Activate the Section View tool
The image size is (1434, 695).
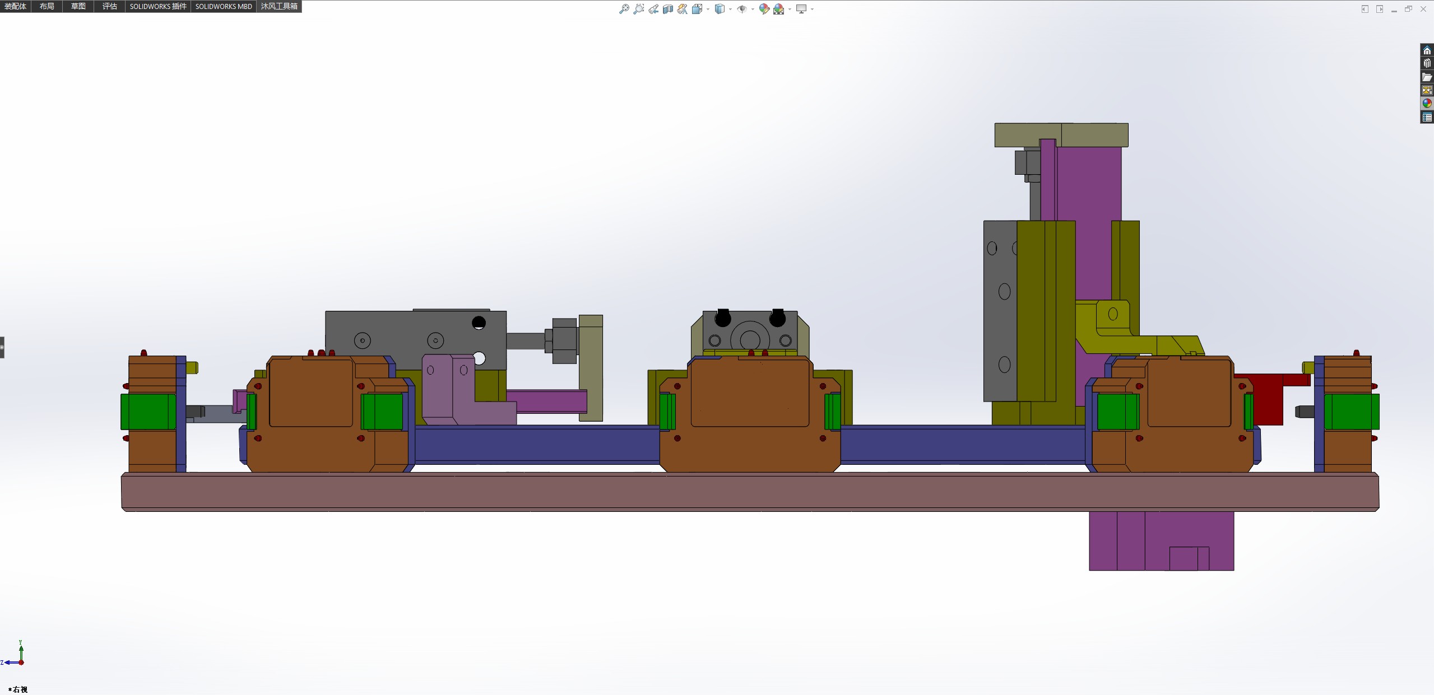667,9
